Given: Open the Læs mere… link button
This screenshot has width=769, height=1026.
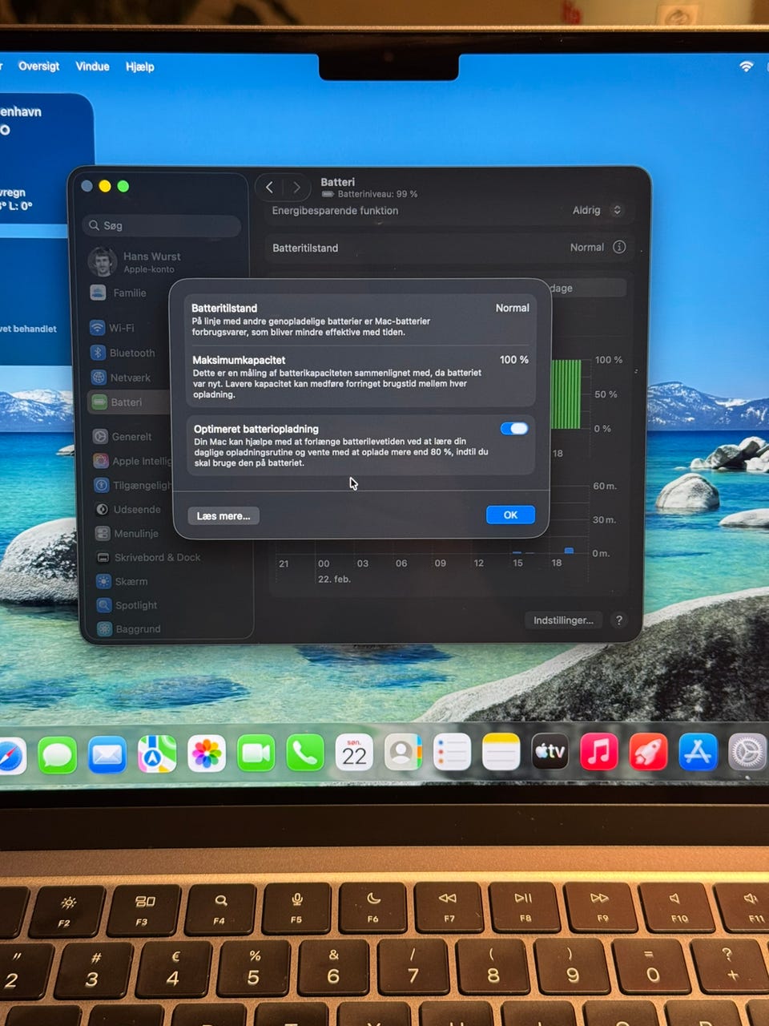Looking at the screenshot, I should 223,516.
